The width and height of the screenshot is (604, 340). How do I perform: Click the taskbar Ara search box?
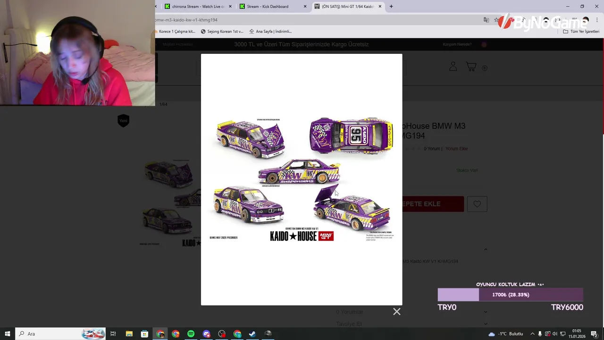pyautogui.click(x=60, y=334)
